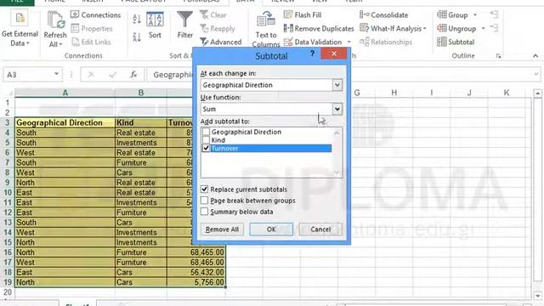Confirm formula bar entry checkmark
The image size is (544, 306).
pos(112,75)
